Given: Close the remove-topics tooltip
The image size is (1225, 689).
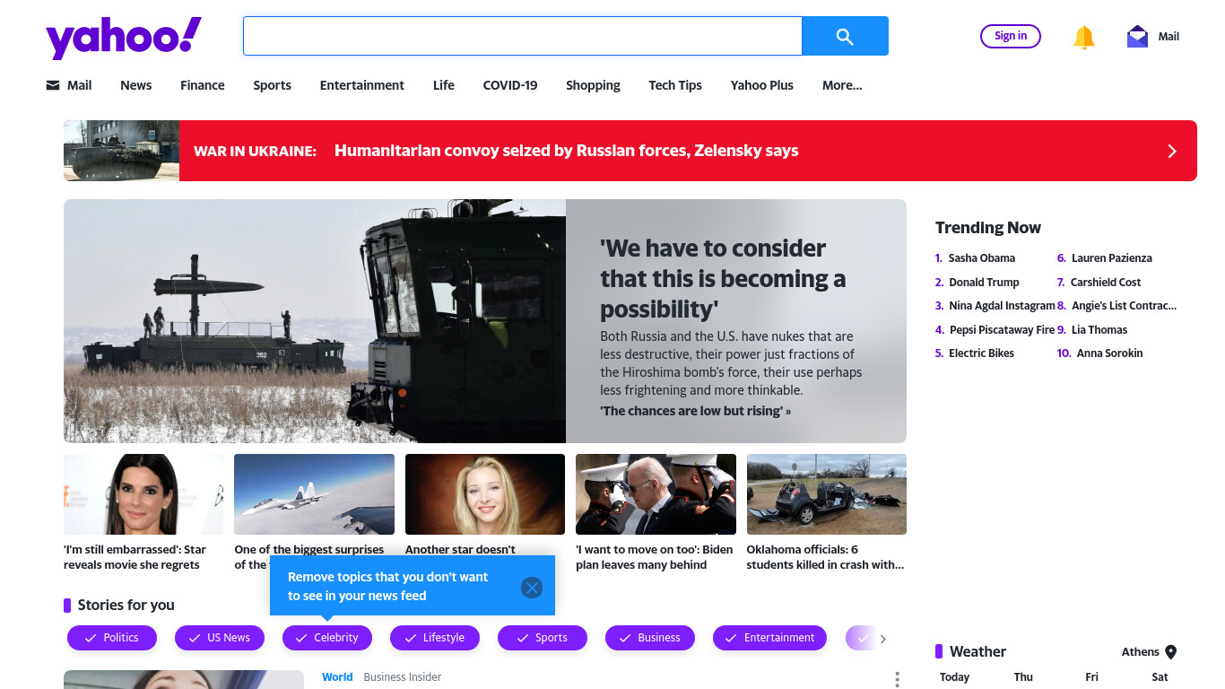Looking at the screenshot, I should click(x=532, y=587).
